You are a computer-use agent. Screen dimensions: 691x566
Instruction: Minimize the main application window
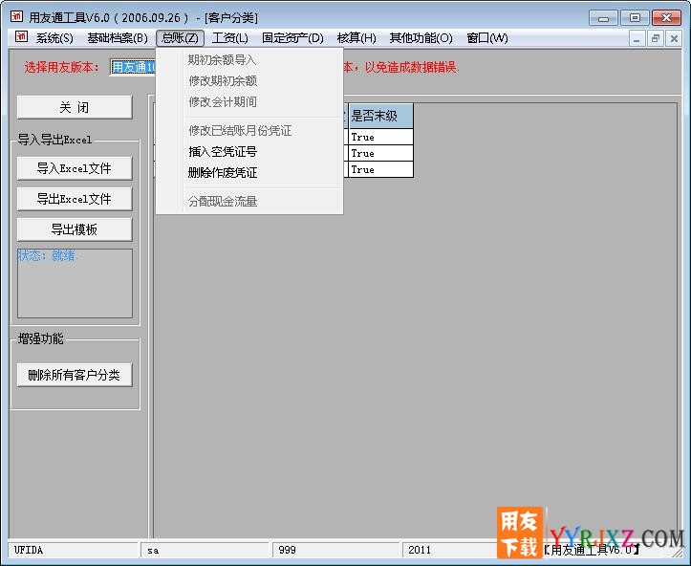pyautogui.click(x=603, y=18)
